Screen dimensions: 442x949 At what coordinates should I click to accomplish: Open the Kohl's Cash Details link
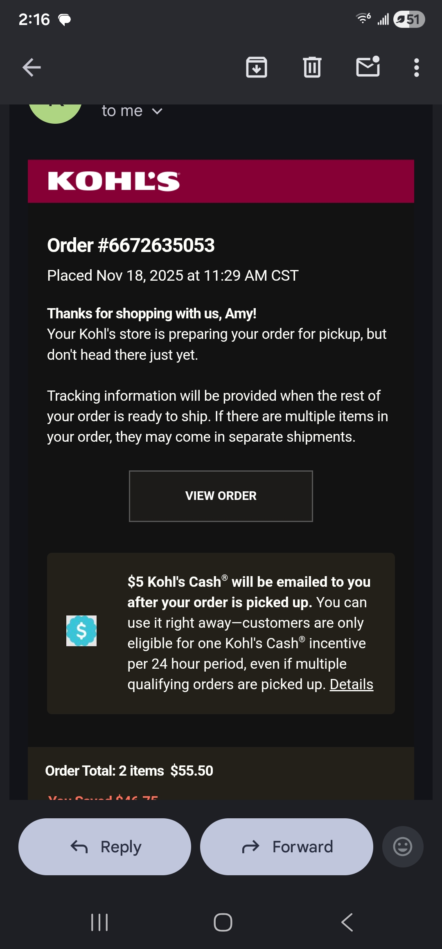[352, 684]
